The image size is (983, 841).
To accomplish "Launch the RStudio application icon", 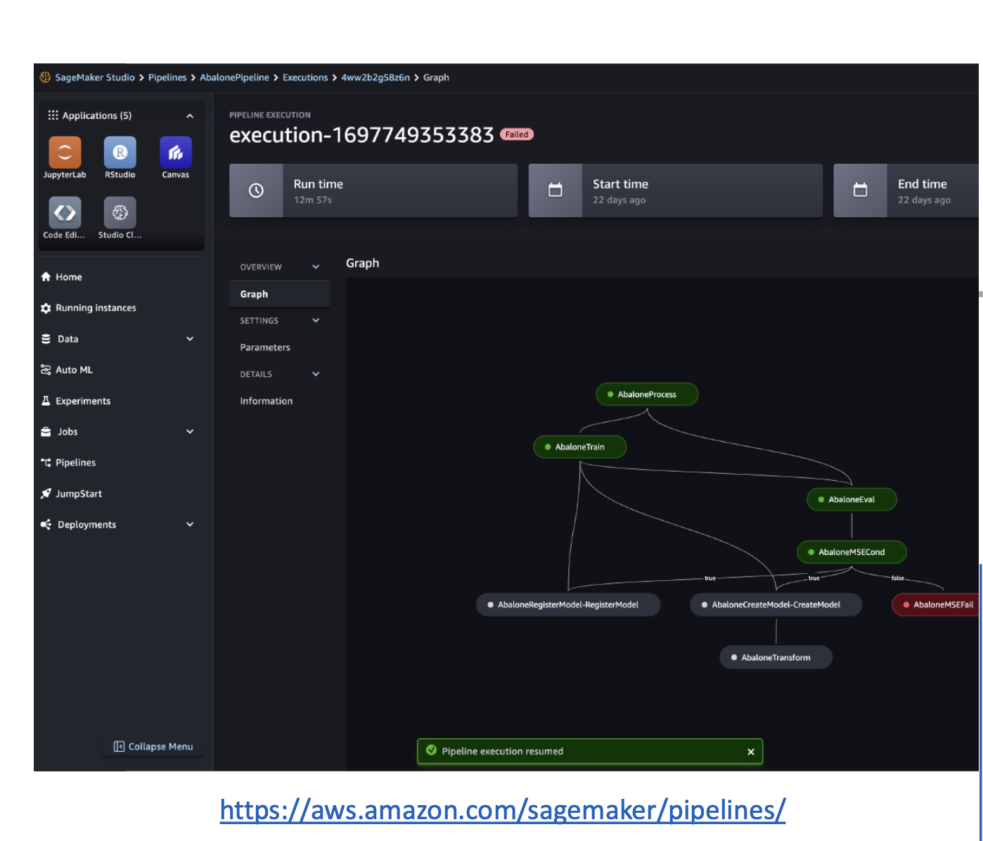I will [x=120, y=153].
